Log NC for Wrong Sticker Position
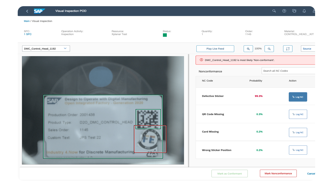The image size is (334, 185). tap(298, 150)
